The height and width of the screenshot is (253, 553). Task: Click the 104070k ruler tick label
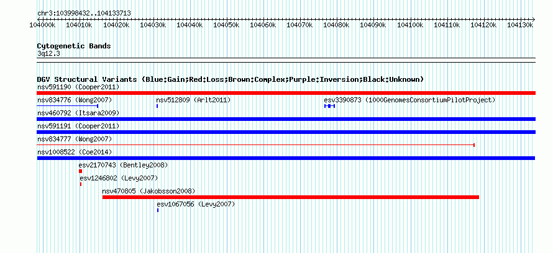(299, 25)
